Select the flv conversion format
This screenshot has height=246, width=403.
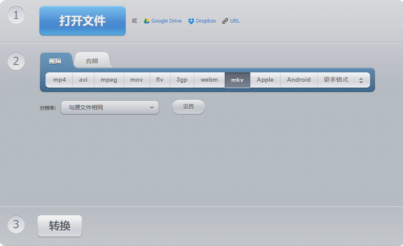[x=159, y=80]
